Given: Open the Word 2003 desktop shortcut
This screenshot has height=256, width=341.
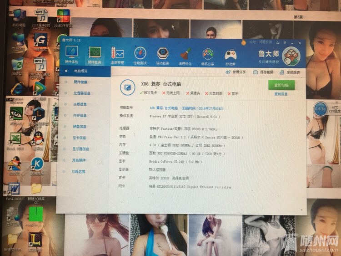Looking at the screenshot, I should tap(14, 191).
